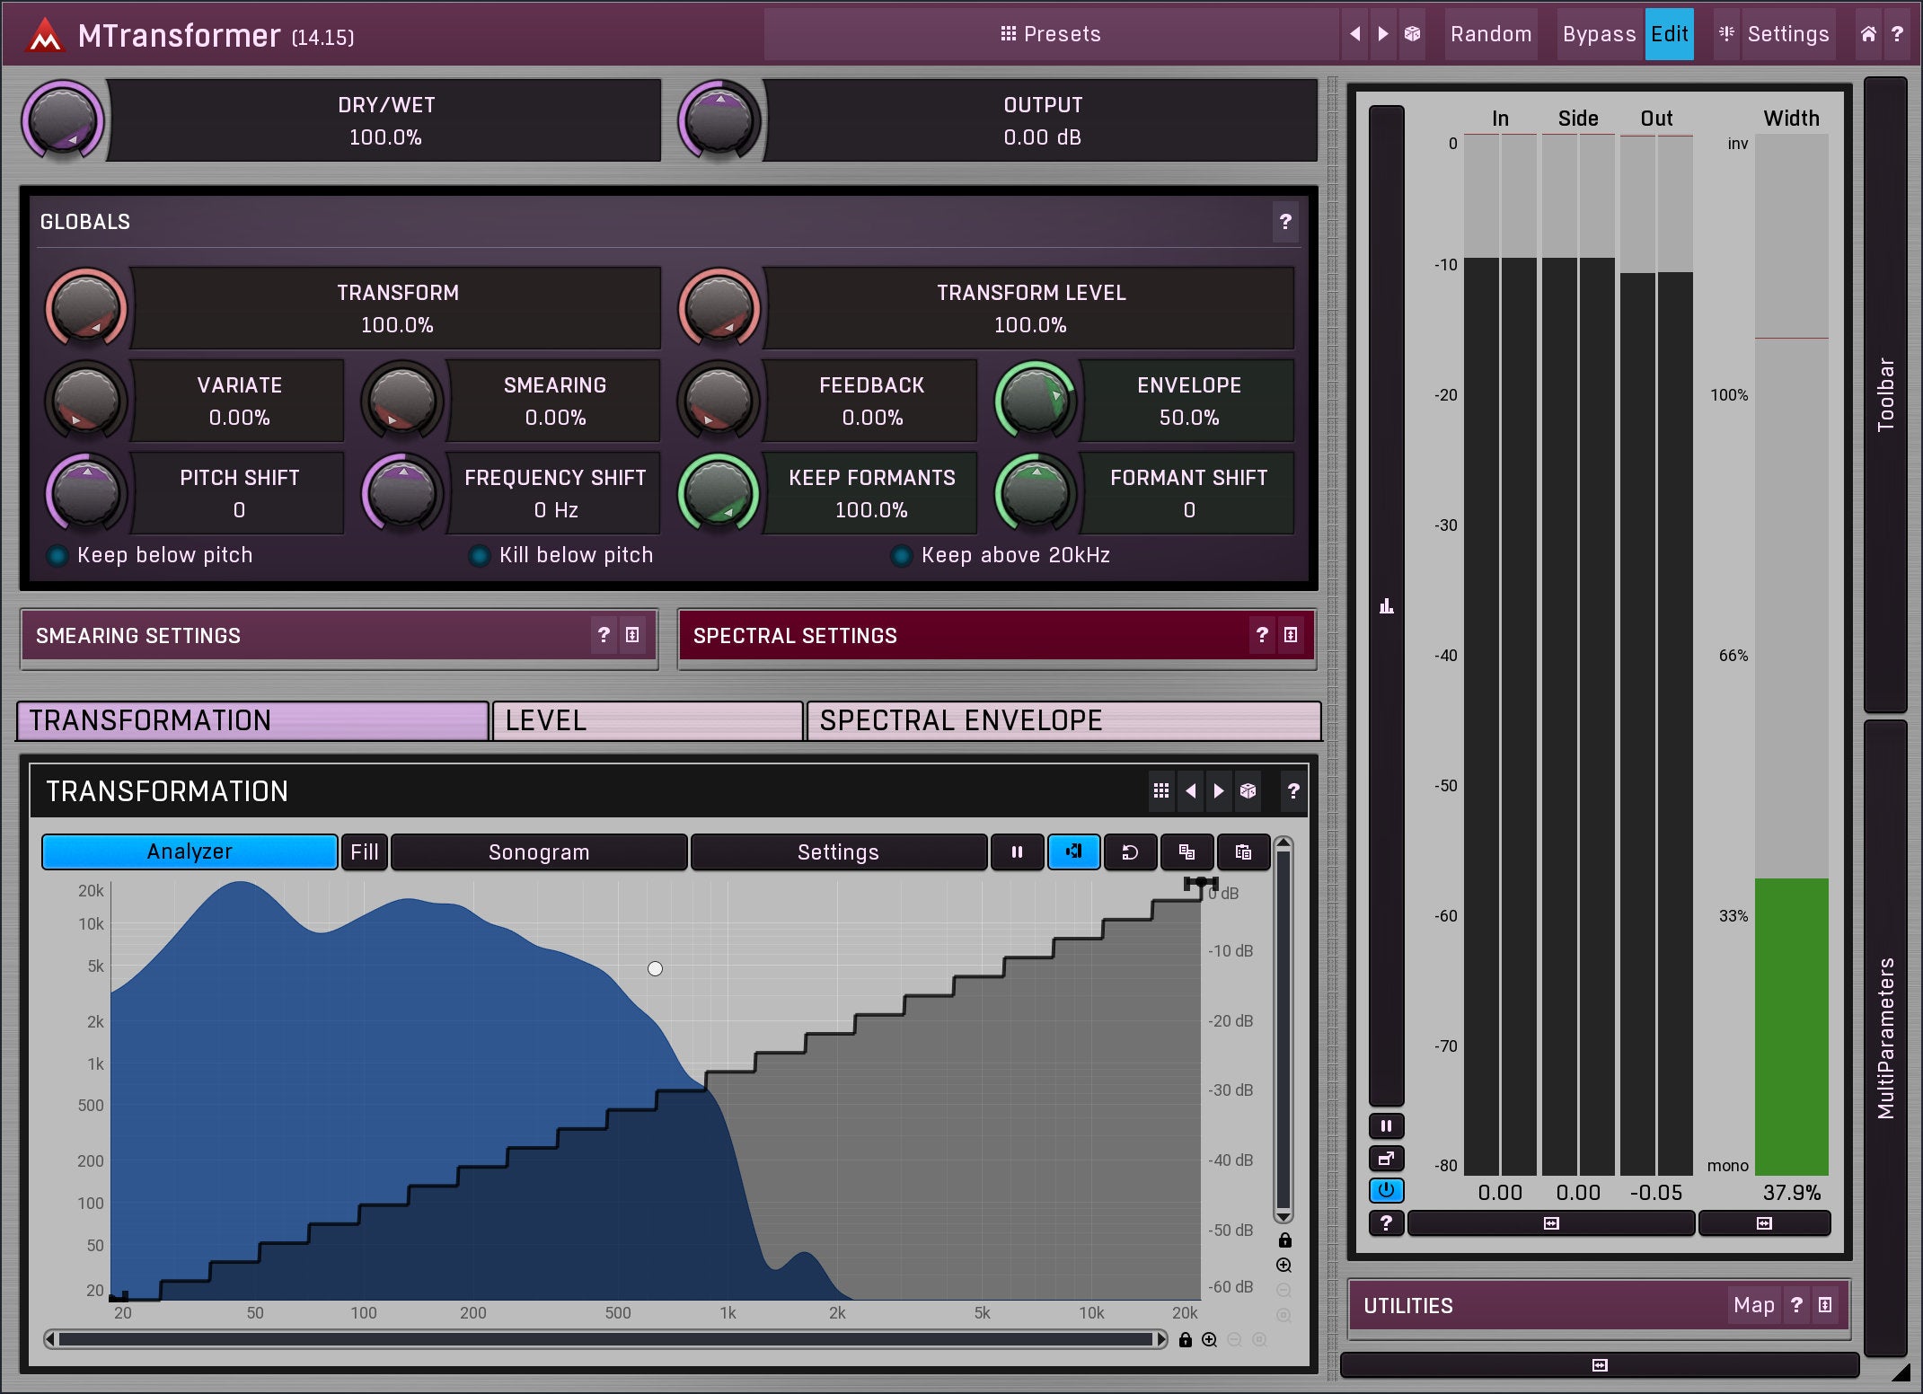Click the paste icon in Transformation graph toolbar
Viewport: 1923px width, 1394px height.
pyautogui.click(x=1243, y=851)
